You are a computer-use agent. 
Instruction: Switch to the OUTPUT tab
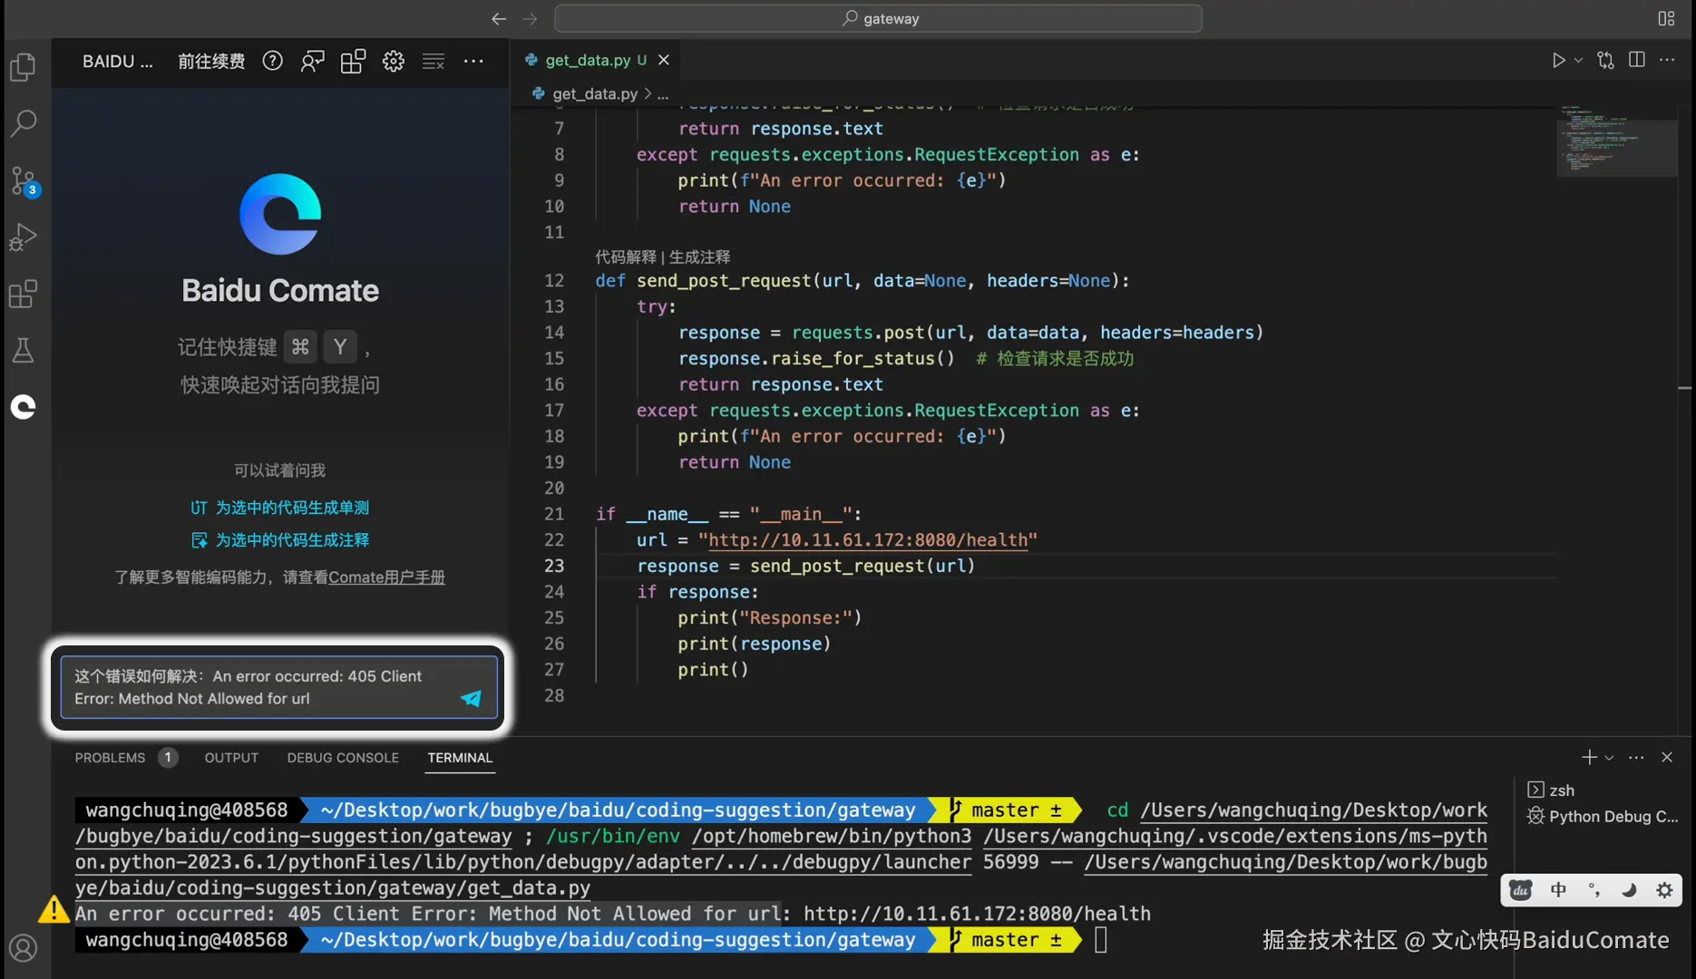pyautogui.click(x=231, y=758)
